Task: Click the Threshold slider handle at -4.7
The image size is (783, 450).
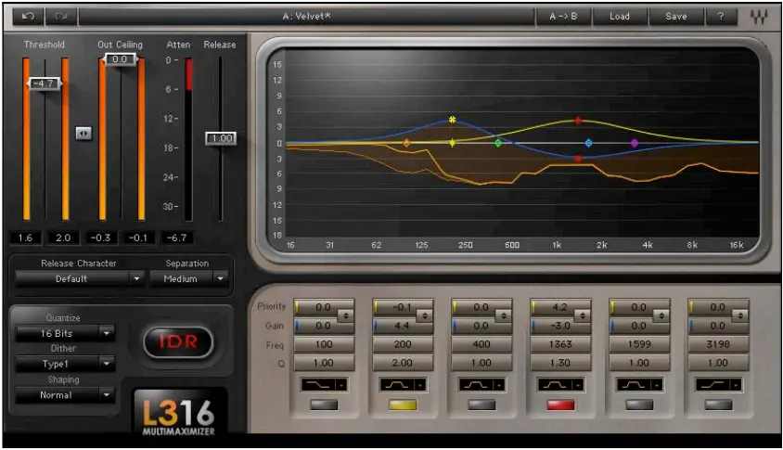Action: click(x=45, y=84)
